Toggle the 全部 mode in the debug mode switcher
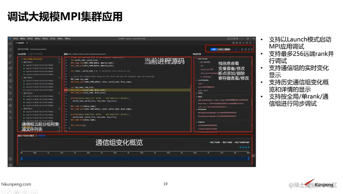The image size is (343, 194). [x=214, y=49]
